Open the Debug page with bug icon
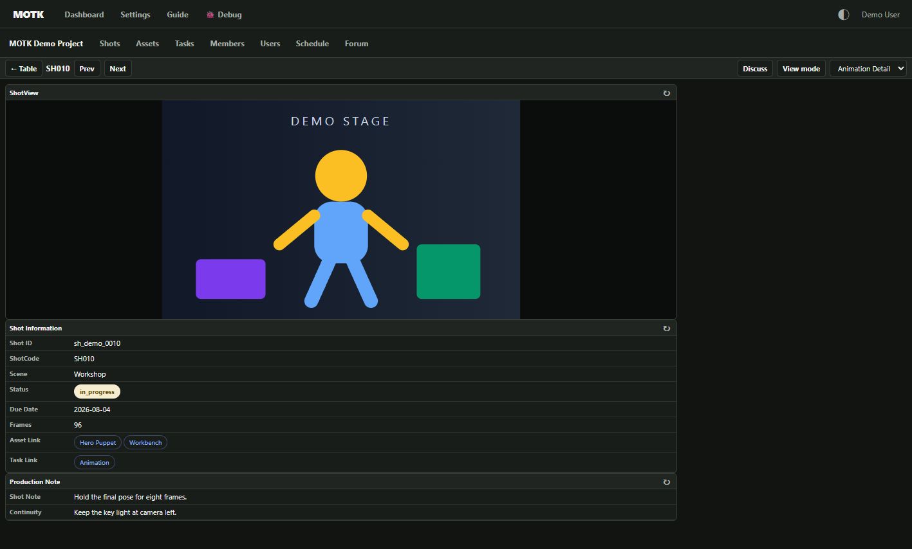The image size is (912, 549). pos(224,15)
